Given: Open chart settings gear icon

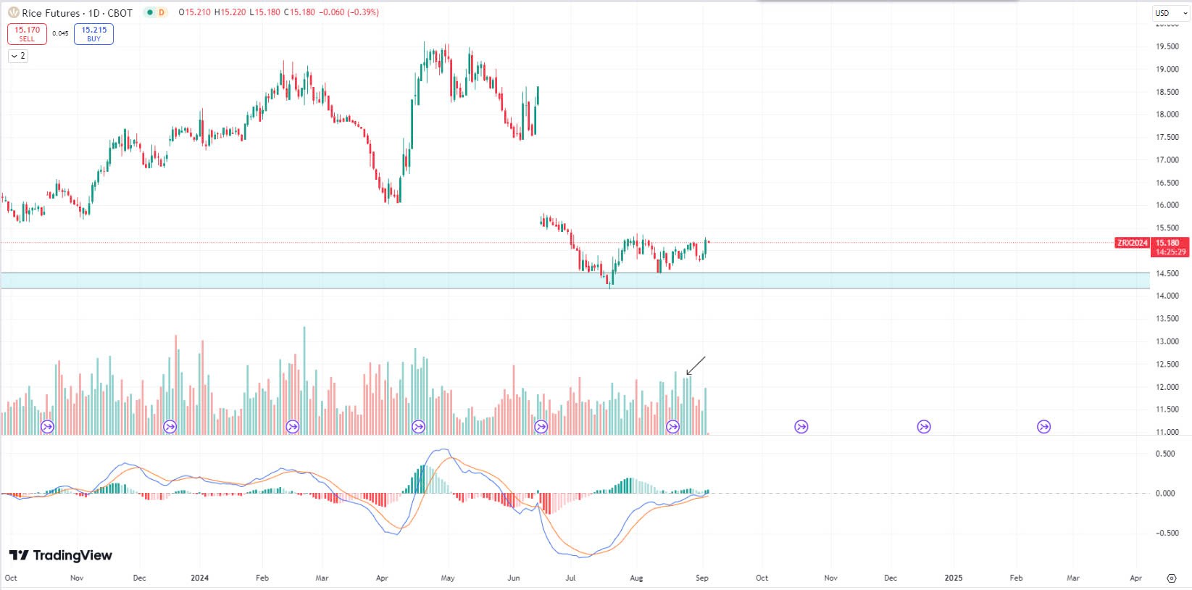Looking at the screenshot, I should (1172, 578).
